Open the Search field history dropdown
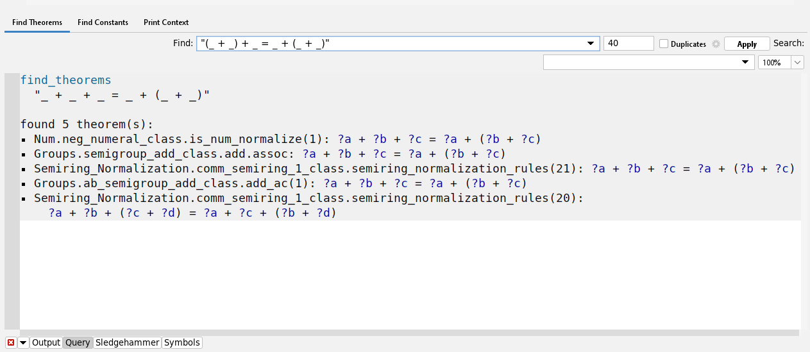Screen dimensions: 810x352 [745, 62]
